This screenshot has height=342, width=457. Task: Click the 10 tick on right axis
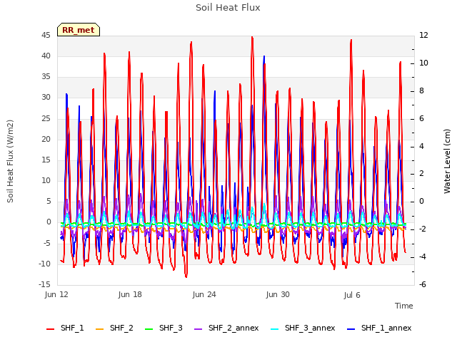click(423, 63)
